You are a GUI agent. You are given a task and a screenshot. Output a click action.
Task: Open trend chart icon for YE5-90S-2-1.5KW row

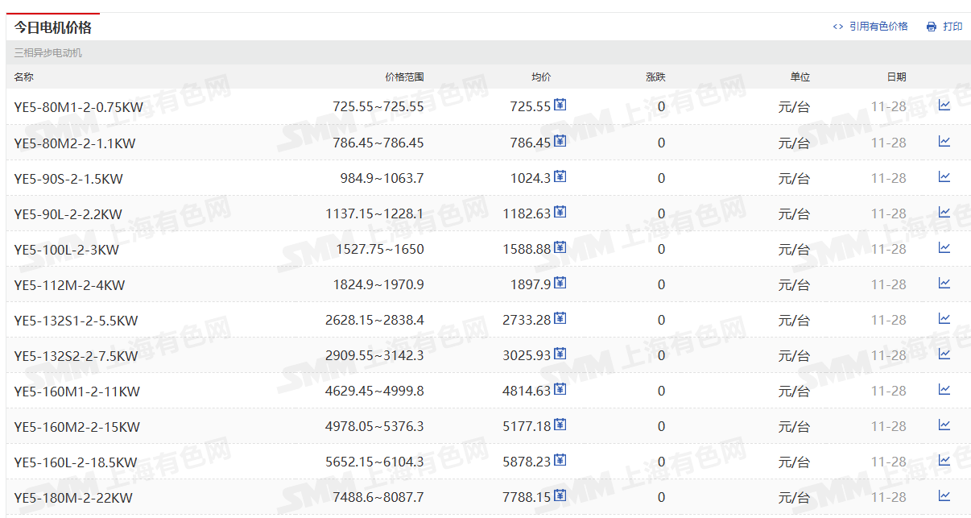944,176
